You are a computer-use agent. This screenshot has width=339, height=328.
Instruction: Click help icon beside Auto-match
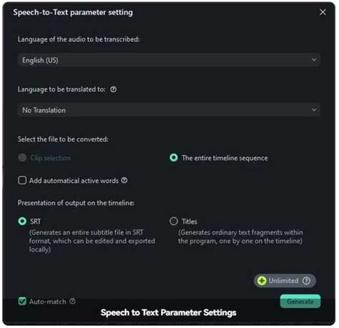(72, 302)
